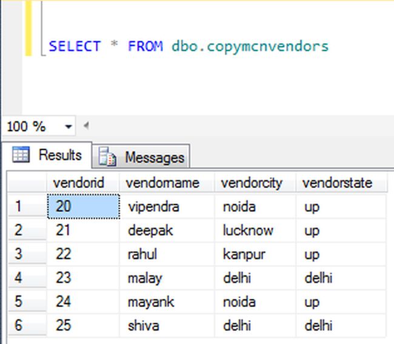This screenshot has width=394, height=344.
Task: Click the Results grid icon
Action: tap(21, 154)
